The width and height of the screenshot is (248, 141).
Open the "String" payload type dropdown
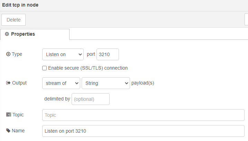click(105, 83)
